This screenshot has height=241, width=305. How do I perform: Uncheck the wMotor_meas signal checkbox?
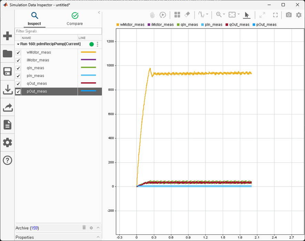tap(18, 53)
